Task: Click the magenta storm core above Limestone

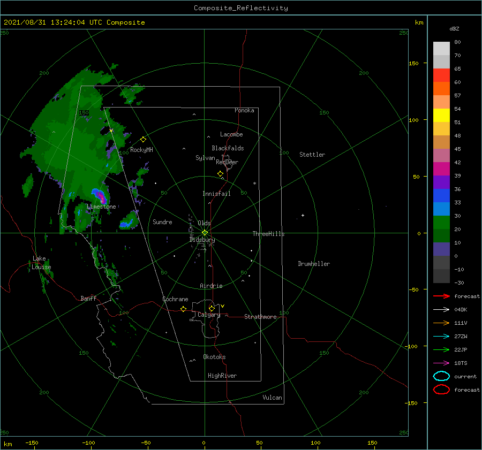Action: coord(101,196)
